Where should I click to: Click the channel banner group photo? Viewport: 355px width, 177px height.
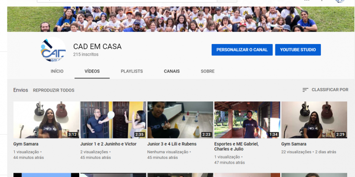181,19
